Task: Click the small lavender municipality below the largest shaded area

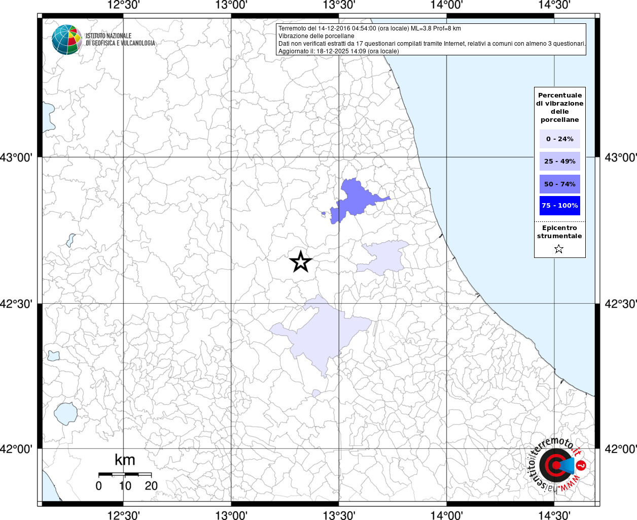Action: [316, 393]
